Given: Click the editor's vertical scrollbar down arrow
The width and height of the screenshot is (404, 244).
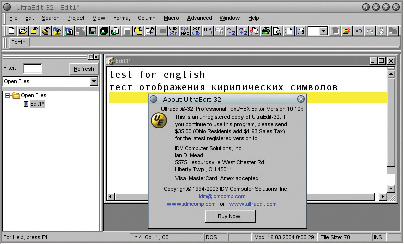Looking at the screenshot, I should point(391,188).
